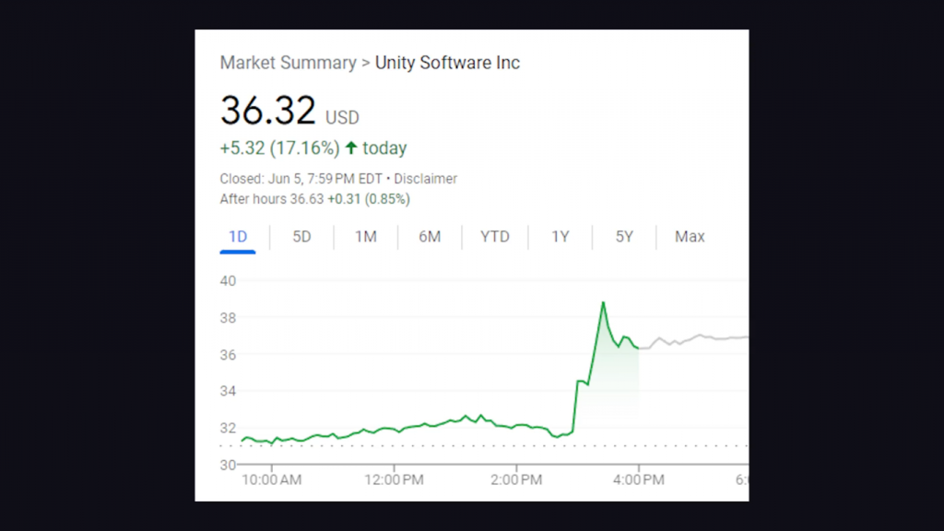The height and width of the screenshot is (531, 944).
Task: Click the peak of the green price line
Action: (603, 302)
